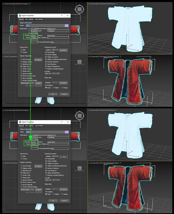Click the purple object color swatch in the lower dialog
This screenshot has width=174, height=214.
(67, 132)
